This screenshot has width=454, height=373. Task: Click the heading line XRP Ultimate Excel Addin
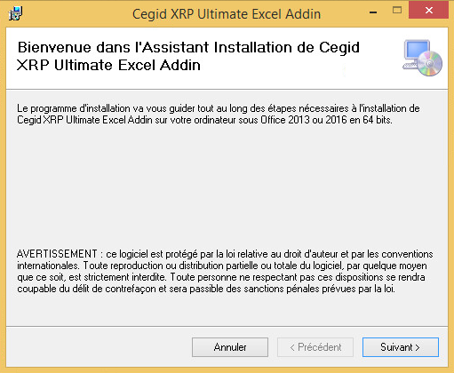108,65
